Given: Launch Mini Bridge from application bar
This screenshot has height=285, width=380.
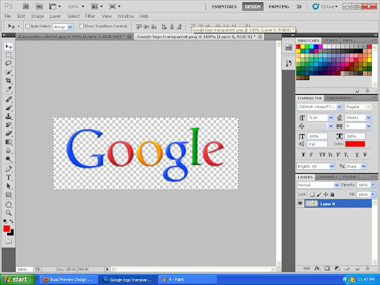Looking at the screenshot, I should coord(39,7).
